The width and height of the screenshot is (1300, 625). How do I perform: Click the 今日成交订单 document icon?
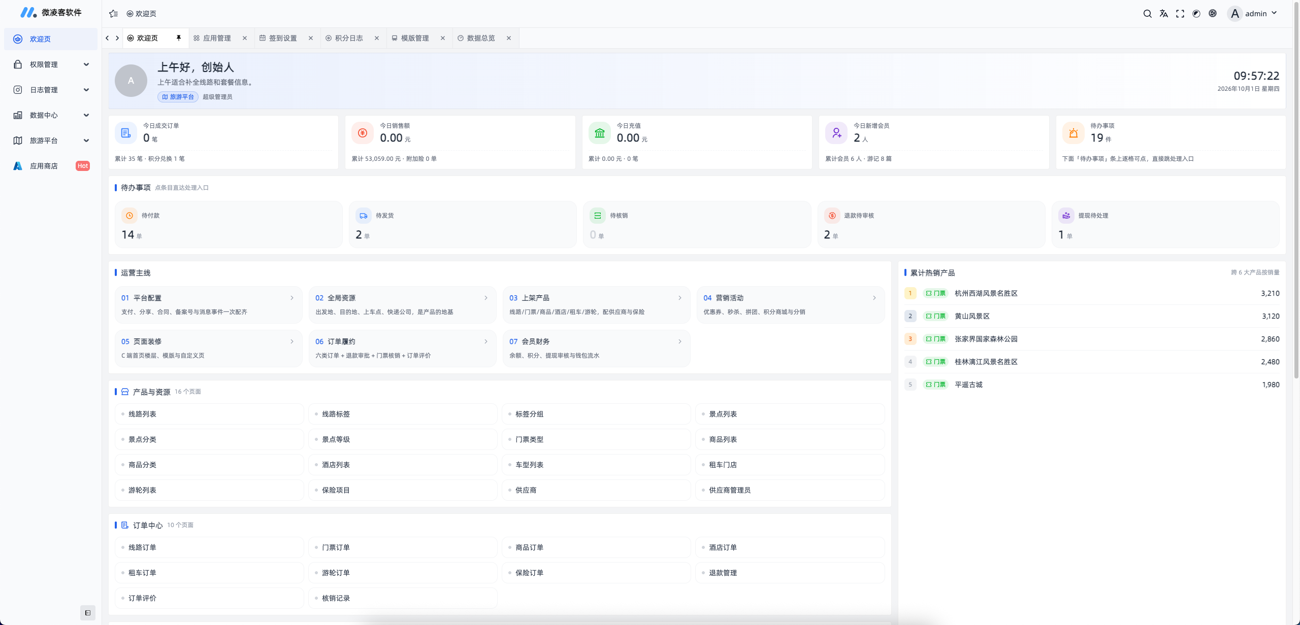click(126, 133)
